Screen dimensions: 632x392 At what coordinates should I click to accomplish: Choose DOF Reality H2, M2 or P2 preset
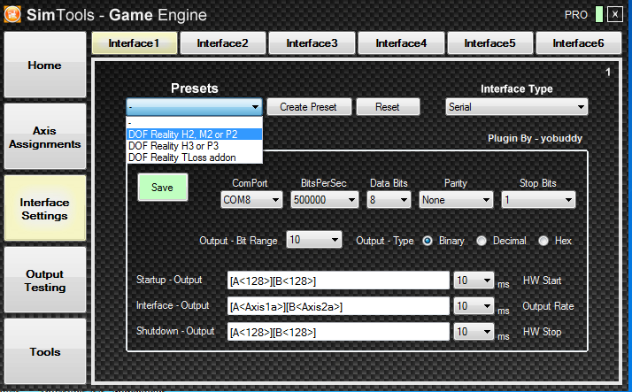[x=194, y=135]
